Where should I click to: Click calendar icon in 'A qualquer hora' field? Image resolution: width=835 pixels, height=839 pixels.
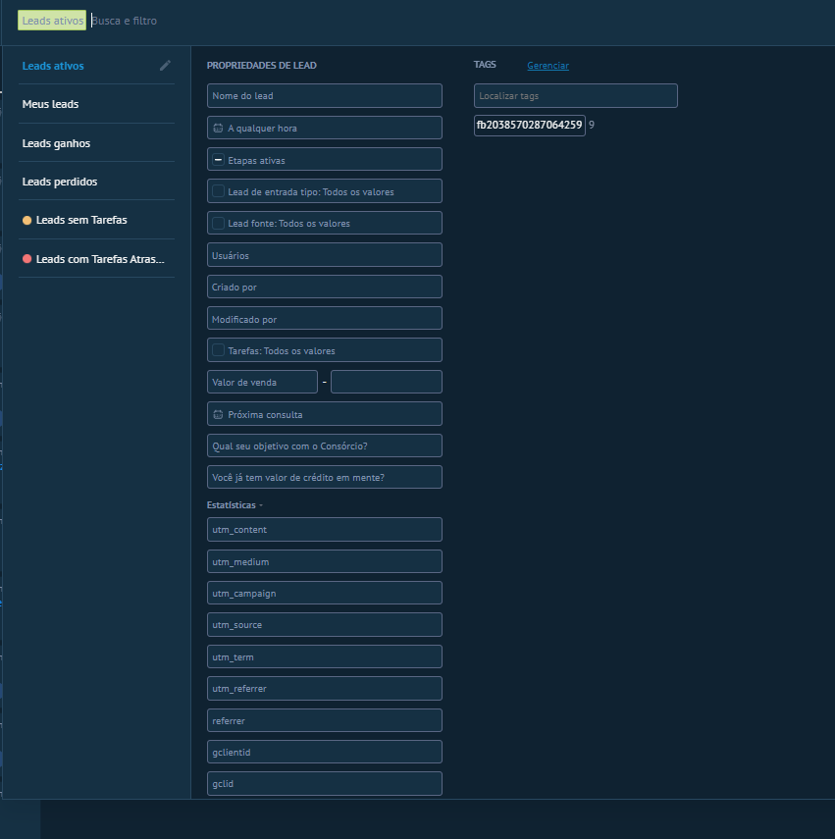click(x=218, y=129)
